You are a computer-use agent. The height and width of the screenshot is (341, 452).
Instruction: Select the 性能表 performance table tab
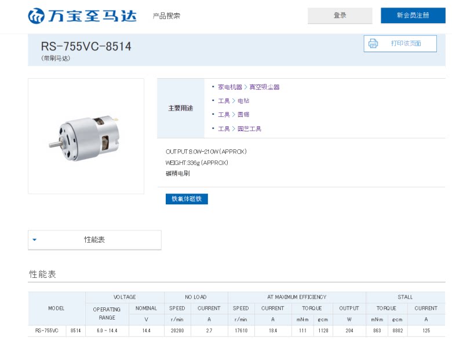tap(94, 240)
